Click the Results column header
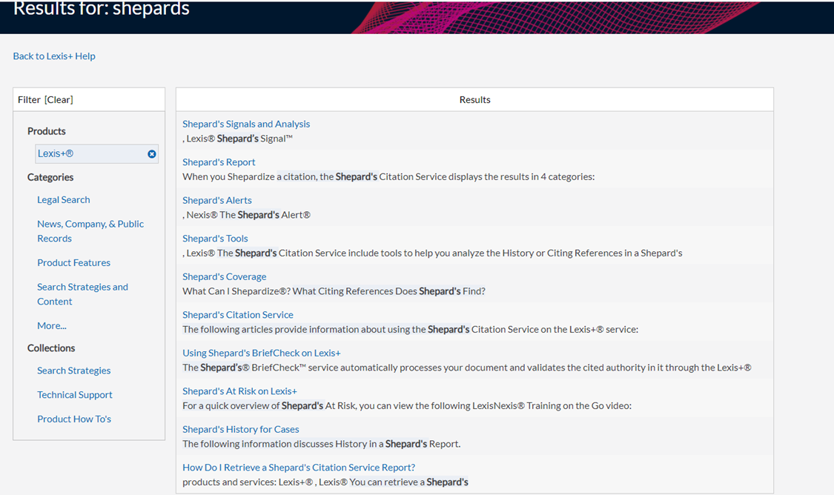Image resolution: width=834 pixels, height=495 pixels. [474, 99]
